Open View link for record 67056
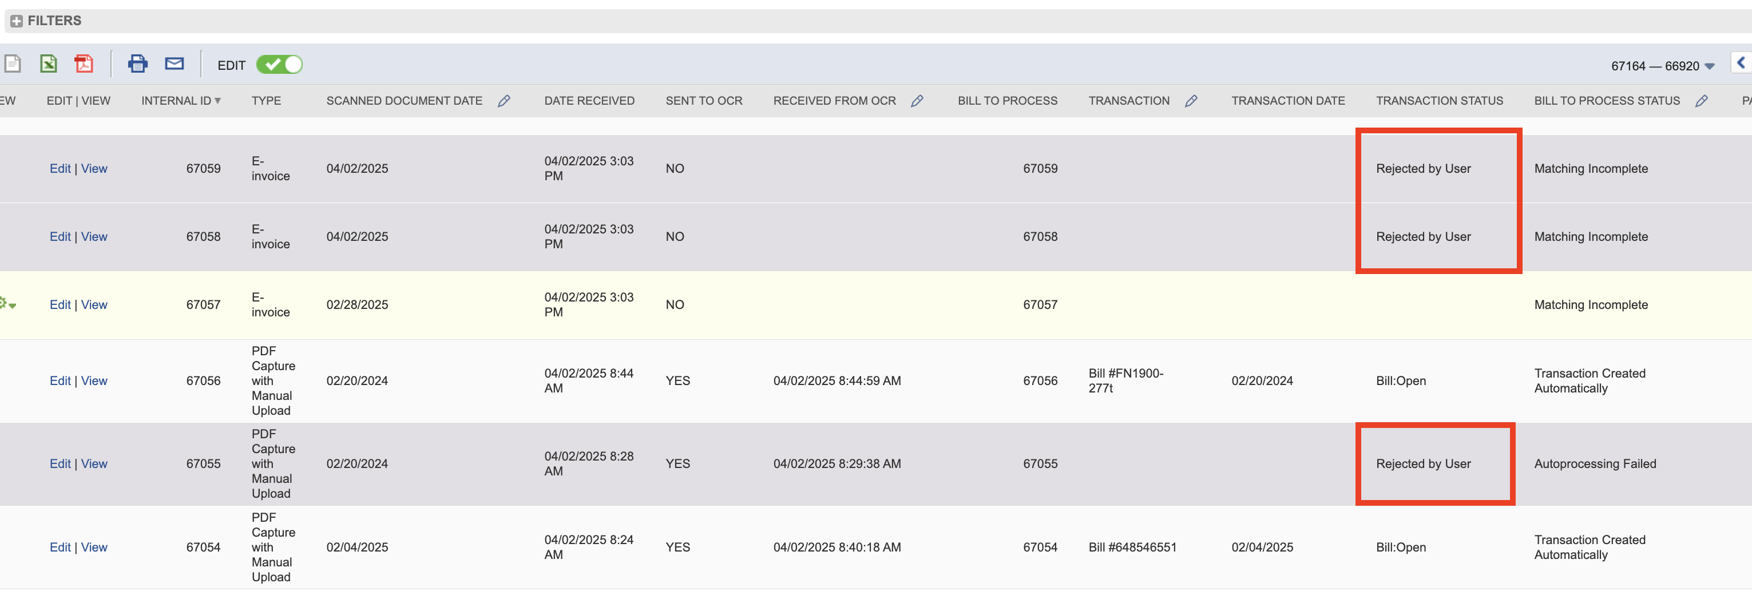Viewport: 1752px width, 595px height. point(94,381)
